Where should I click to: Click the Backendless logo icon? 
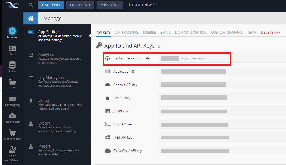click(x=12, y=5)
